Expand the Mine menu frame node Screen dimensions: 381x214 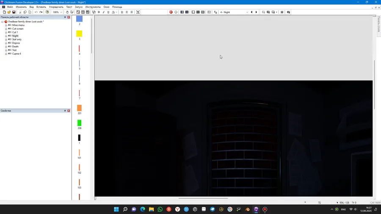click(x=6, y=25)
